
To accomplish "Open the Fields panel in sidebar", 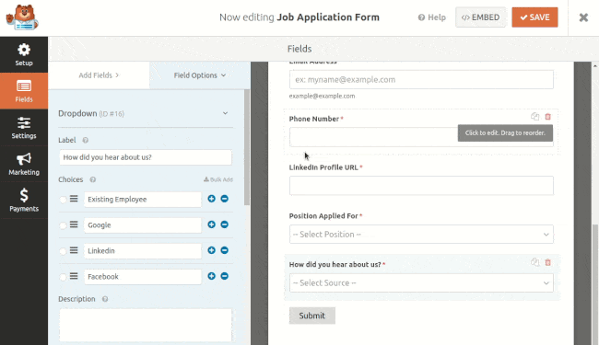I will (x=24, y=91).
